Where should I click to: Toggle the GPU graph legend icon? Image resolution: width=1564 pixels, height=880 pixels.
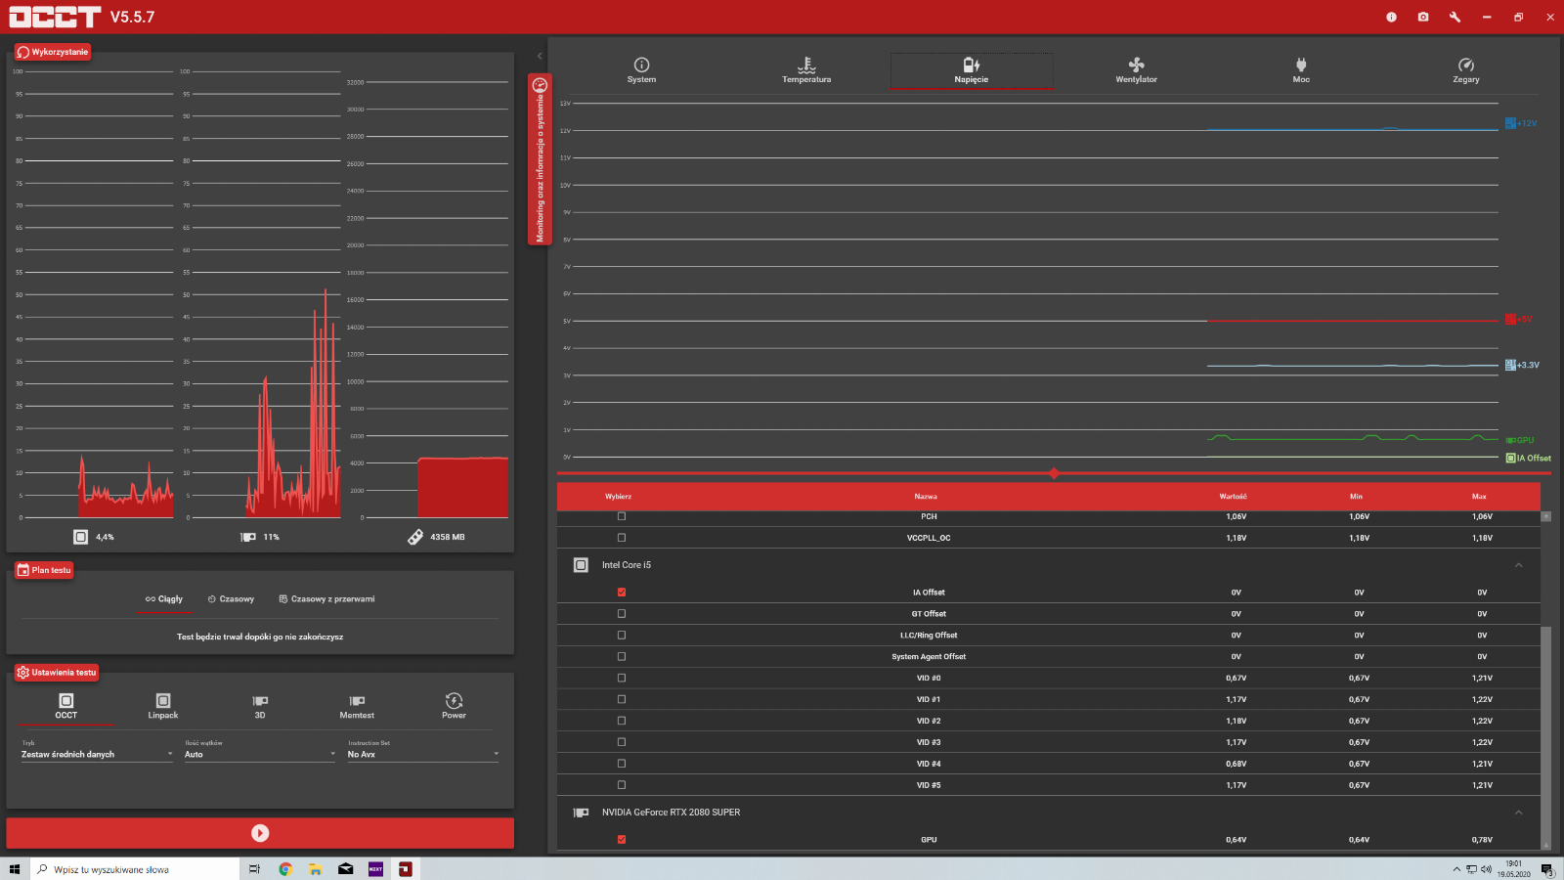pyautogui.click(x=1510, y=440)
